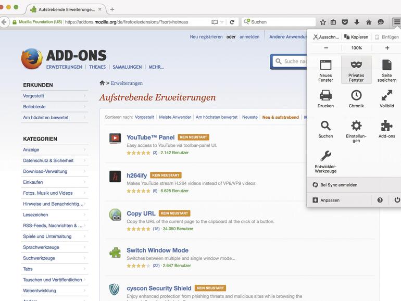The image size is (401, 301).
Task: Choose Ausschneiden in the menu panel
Action: pyautogui.click(x=326, y=37)
